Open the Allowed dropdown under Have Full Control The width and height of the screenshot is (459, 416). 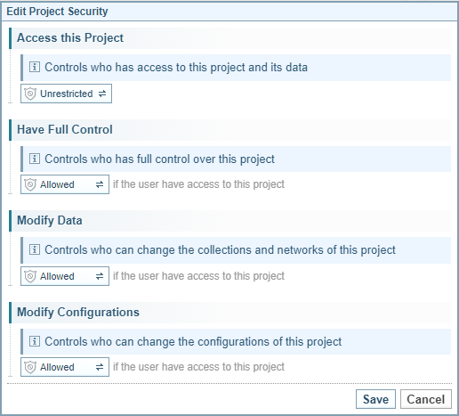click(x=65, y=184)
